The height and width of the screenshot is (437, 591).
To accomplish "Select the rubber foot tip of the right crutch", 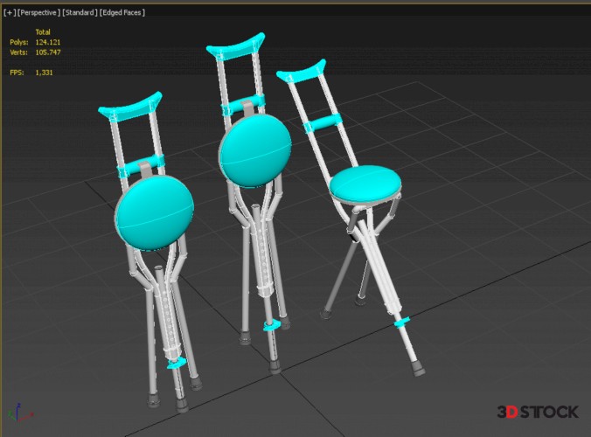I will [418, 368].
